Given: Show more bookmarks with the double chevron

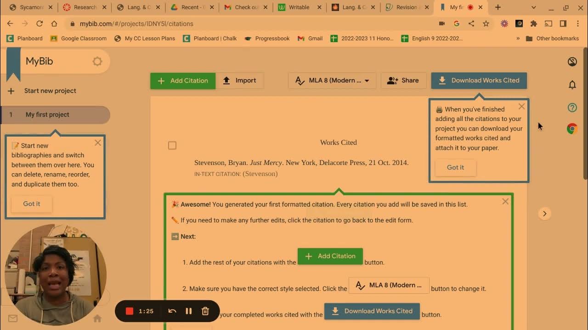Looking at the screenshot, I should tap(518, 38).
